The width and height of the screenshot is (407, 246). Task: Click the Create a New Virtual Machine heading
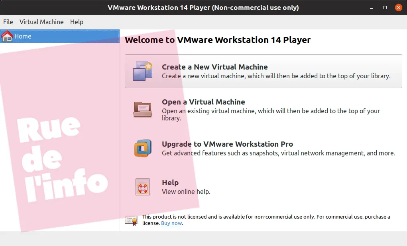214,67
